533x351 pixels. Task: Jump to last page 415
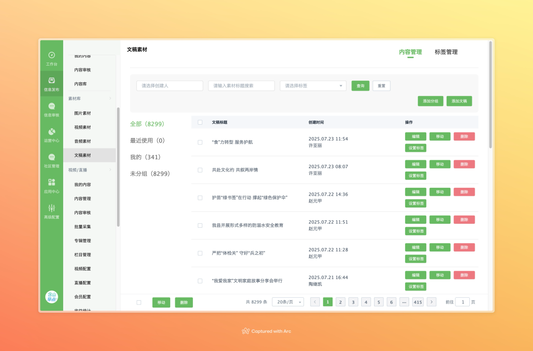pos(418,302)
